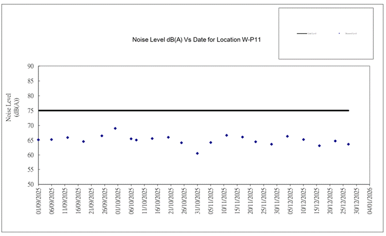The height and width of the screenshot is (236, 386).
Task: Click the x-axis date '06/10/2025'
Action: (131, 201)
